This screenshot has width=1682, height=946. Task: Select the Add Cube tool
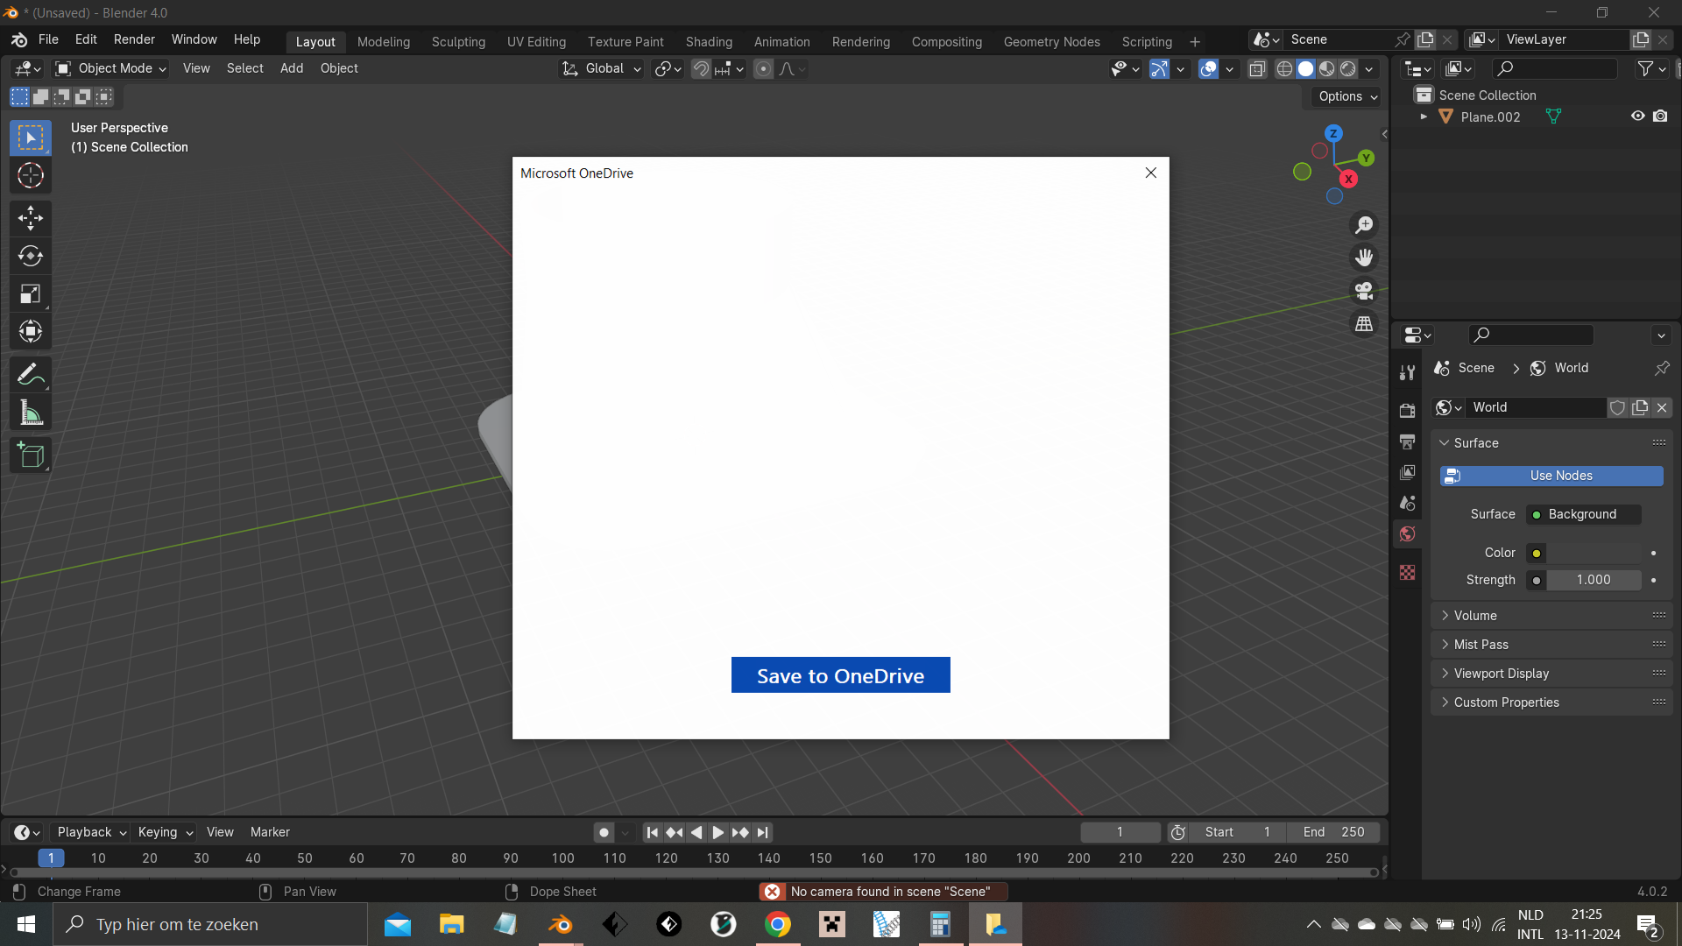(x=31, y=455)
